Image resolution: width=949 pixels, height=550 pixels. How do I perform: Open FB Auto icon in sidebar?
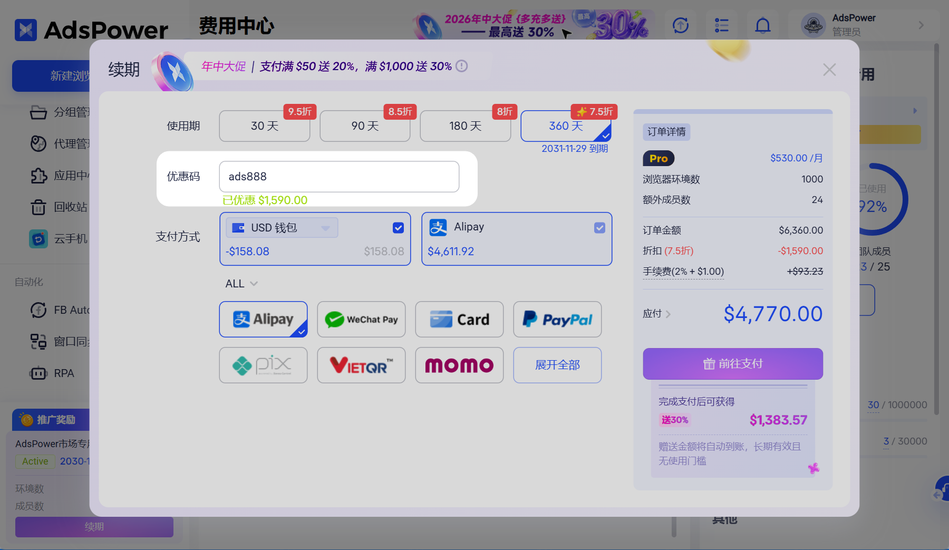38,310
